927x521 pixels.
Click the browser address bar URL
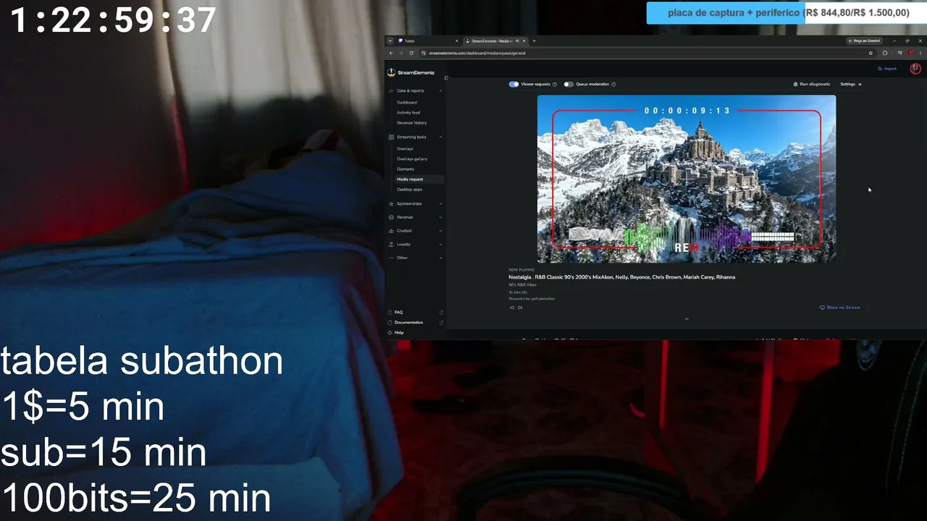pos(477,53)
